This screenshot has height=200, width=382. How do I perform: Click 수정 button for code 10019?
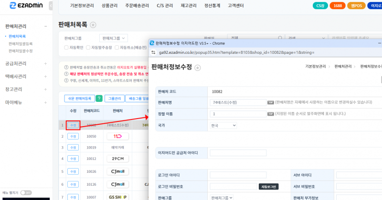(73, 148)
